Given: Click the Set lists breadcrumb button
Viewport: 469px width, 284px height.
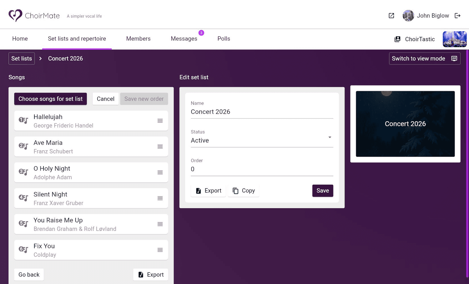Looking at the screenshot, I should (x=22, y=58).
